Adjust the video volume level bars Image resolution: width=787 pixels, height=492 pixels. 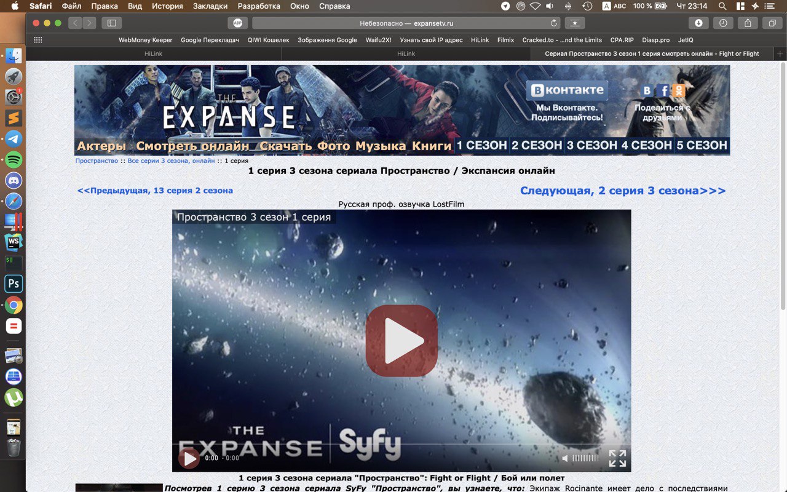(x=585, y=458)
